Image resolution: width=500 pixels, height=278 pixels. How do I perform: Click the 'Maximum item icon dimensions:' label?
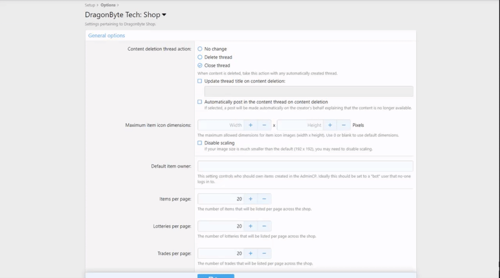[x=158, y=125]
